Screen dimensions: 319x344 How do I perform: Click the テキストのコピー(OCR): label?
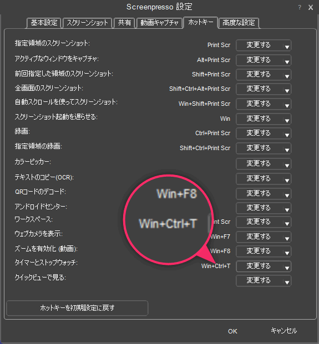click(x=44, y=177)
